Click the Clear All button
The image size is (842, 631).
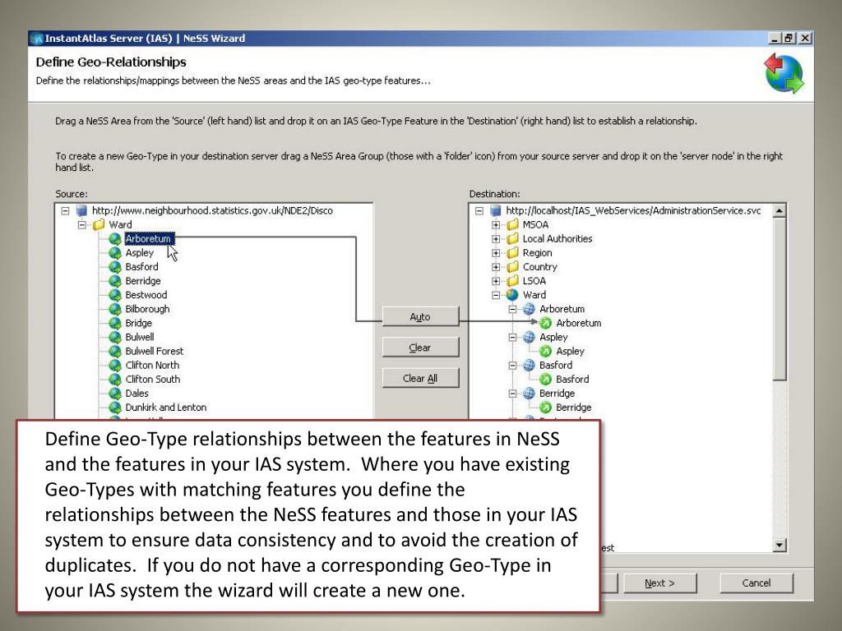point(420,378)
